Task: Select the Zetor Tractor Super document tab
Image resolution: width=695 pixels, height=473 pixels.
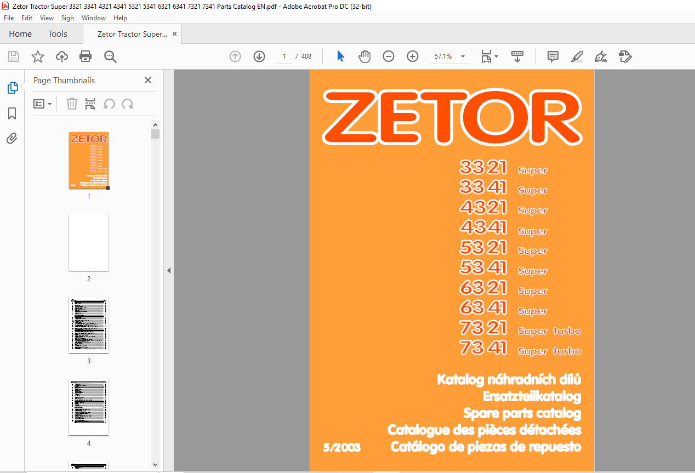Action: [132, 34]
